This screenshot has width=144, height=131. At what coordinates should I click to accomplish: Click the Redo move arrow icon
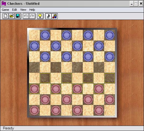[x=32, y=16]
